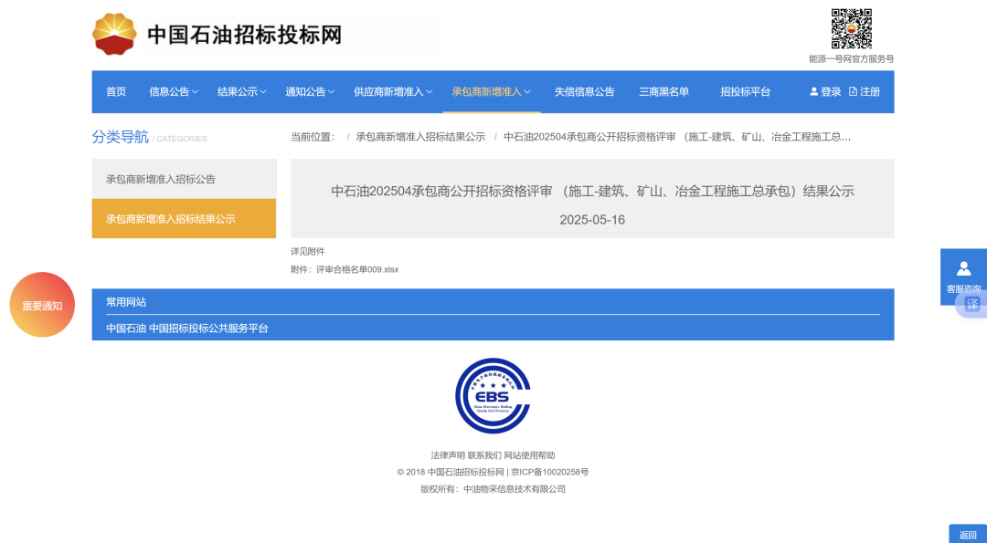Expand the 承包商新增准入 dropdown menu

coord(491,92)
